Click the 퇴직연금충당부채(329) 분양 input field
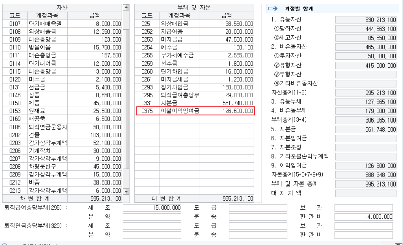 coord(152,235)
